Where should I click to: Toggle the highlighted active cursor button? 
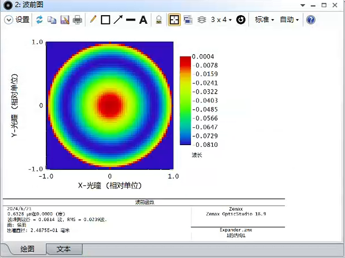(174, 20)
